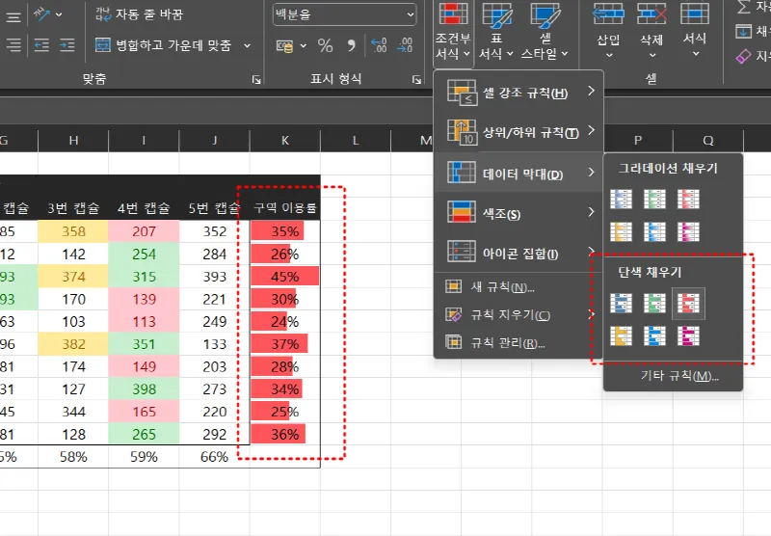This screenshot has width=771, height=536.
Task: Click the cell showing 36% data bar
Action: pos(285,434)
